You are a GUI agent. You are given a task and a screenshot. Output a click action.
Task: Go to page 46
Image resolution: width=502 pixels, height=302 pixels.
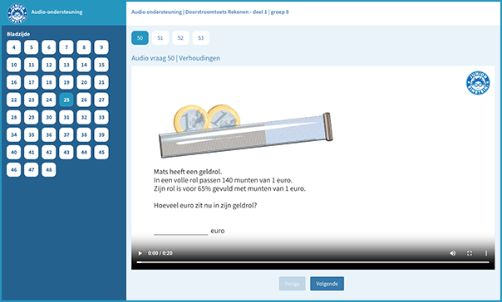(x=14, y=170)
